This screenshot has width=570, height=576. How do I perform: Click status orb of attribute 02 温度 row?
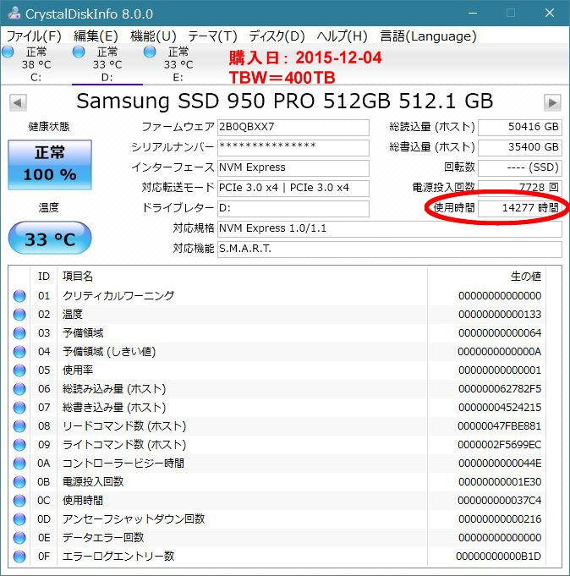pos(19,315)
